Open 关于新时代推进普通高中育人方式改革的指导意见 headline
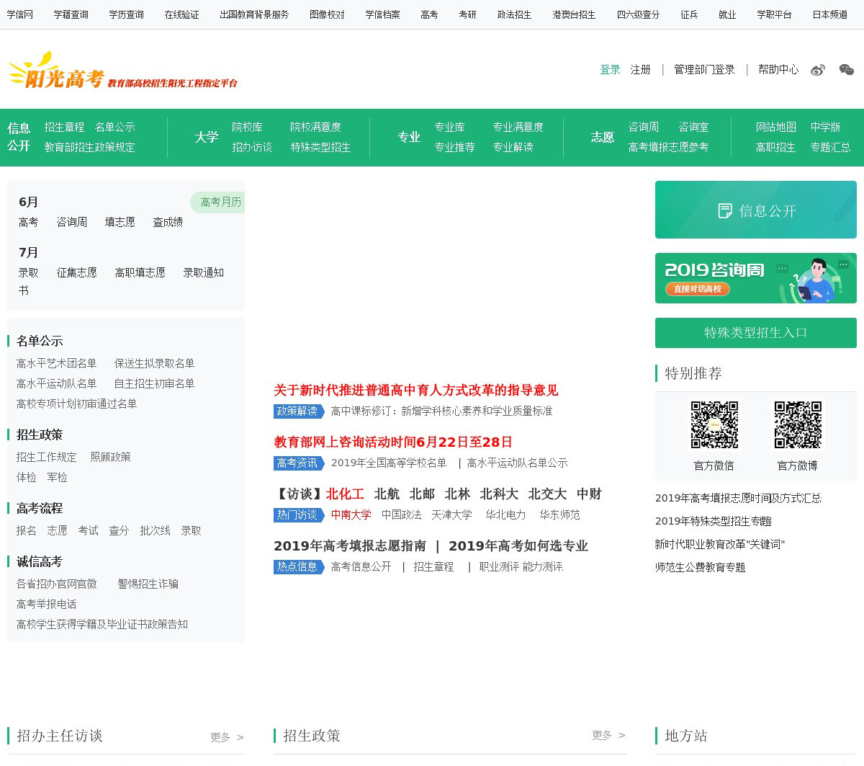This screenshot has height=766, width=864. [415, 391]
